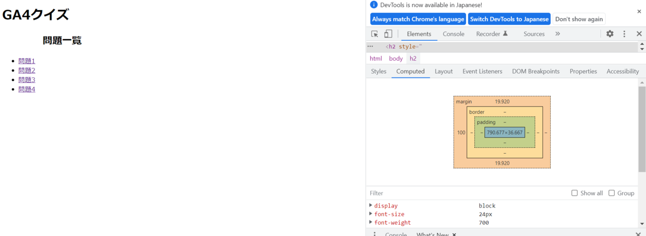Viewport: 646px width, 236px height.
Task: Open the DevTools three-dot customize menu
Action: 624,34
